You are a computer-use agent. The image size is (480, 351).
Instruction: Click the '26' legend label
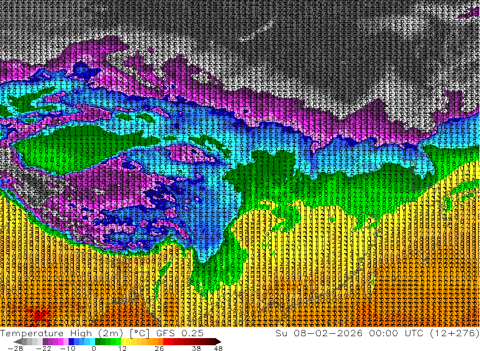(159, 349)
